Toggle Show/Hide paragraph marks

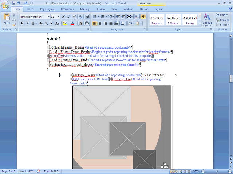click(143, 17)
